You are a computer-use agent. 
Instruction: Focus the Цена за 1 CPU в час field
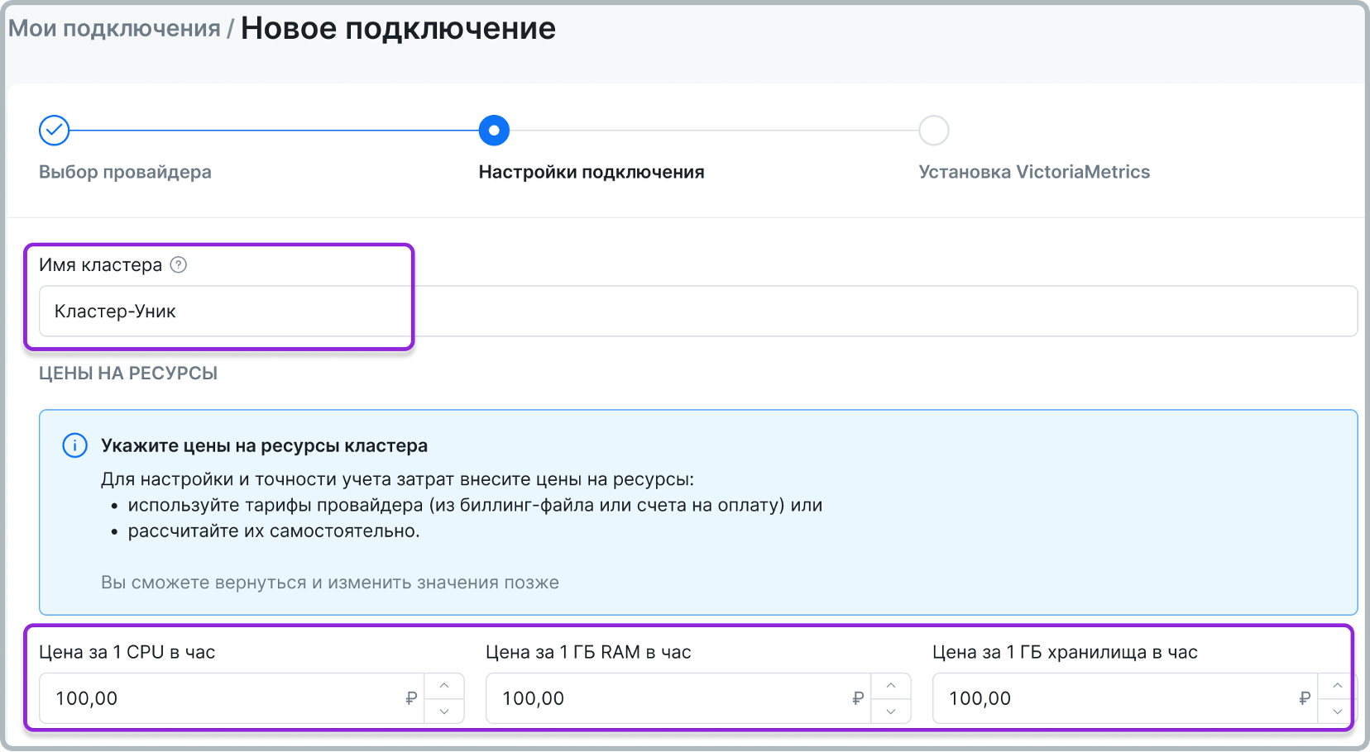click(x=223, y=699)
